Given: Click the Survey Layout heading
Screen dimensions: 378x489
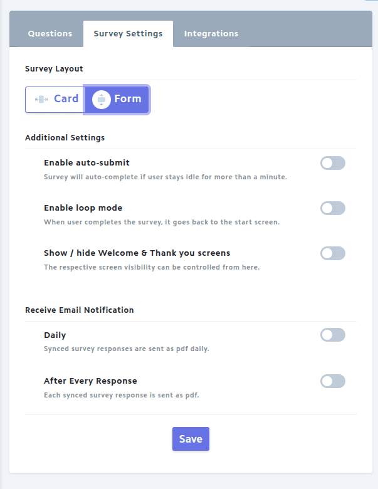Looking at the screenshot, I should point(54,69).
